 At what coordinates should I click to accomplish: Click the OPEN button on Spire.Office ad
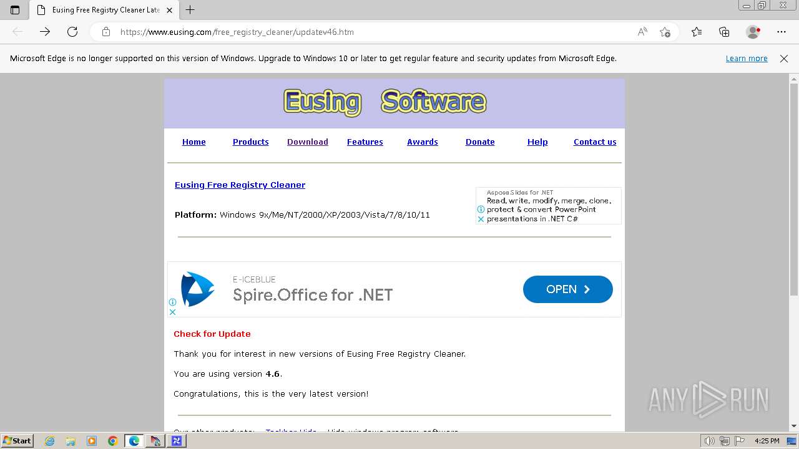568,289
